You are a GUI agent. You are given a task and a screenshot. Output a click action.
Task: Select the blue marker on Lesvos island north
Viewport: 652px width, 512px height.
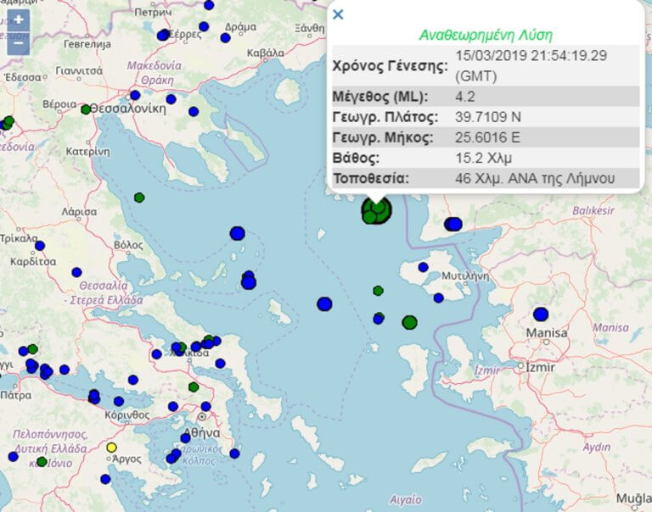click(424, 267)
